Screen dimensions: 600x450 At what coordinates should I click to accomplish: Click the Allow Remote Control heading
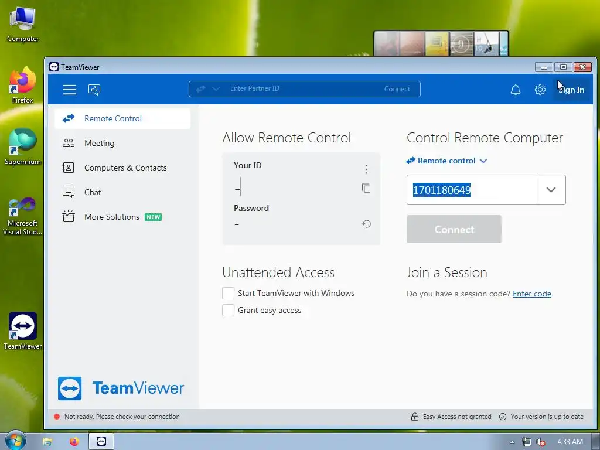click(x=287, y=138)
